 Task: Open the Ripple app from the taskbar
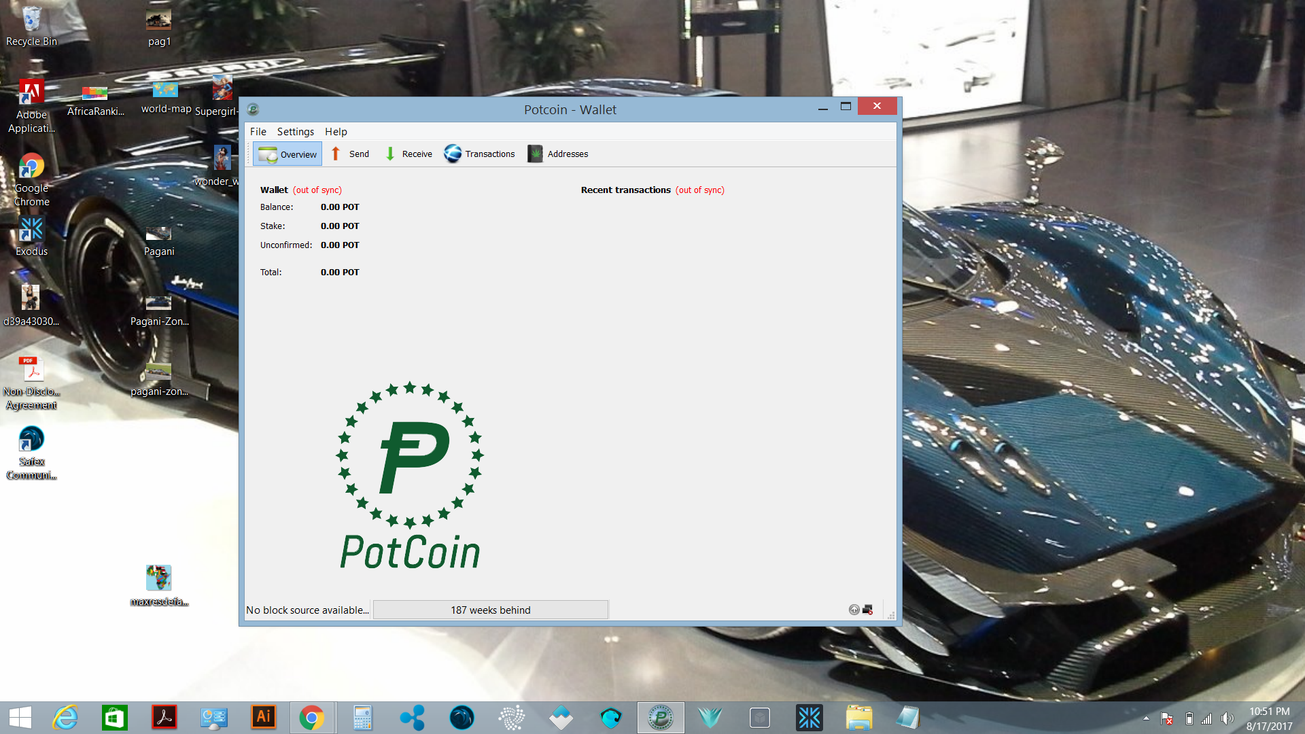coord(413,717)
